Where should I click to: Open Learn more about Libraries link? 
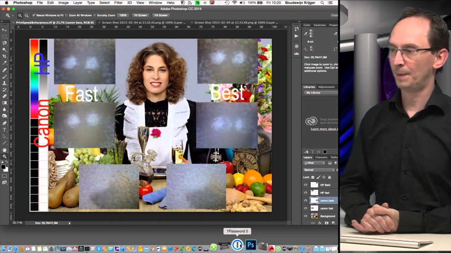pyautogui.click(x=324, y=129)
